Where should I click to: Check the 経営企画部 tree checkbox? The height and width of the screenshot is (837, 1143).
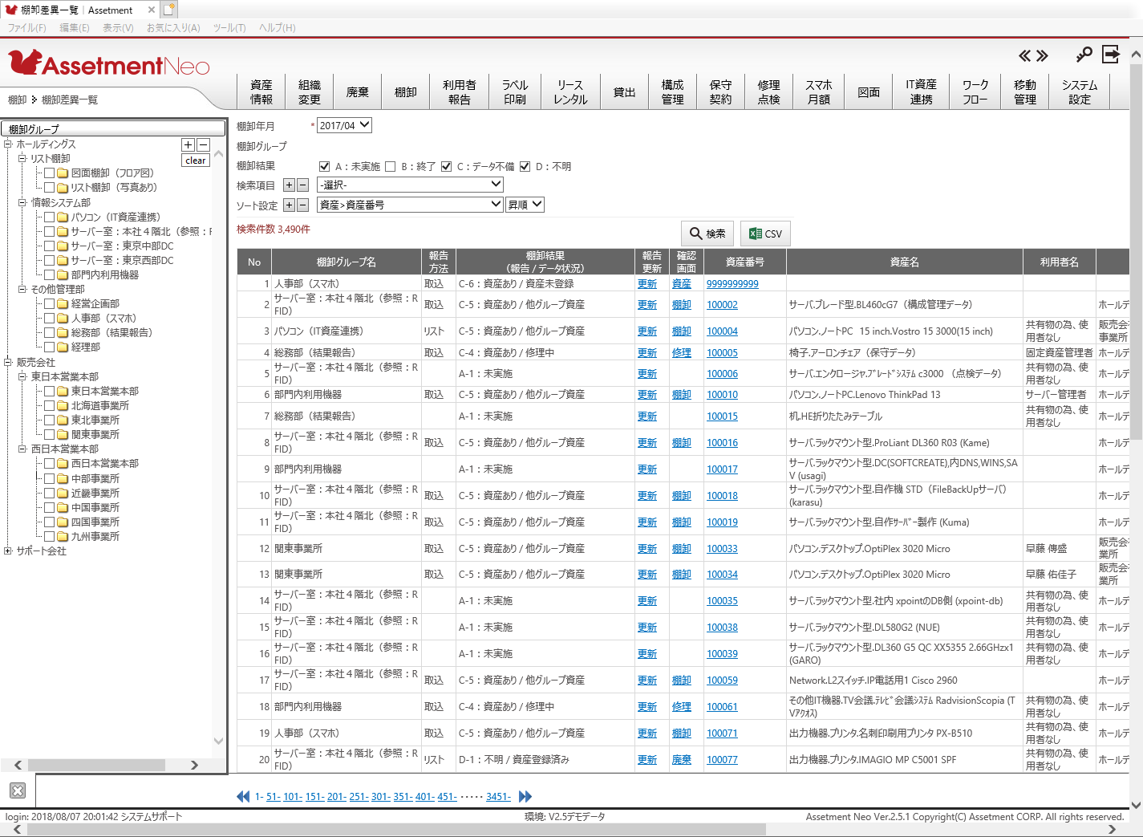tap(50, 303)
